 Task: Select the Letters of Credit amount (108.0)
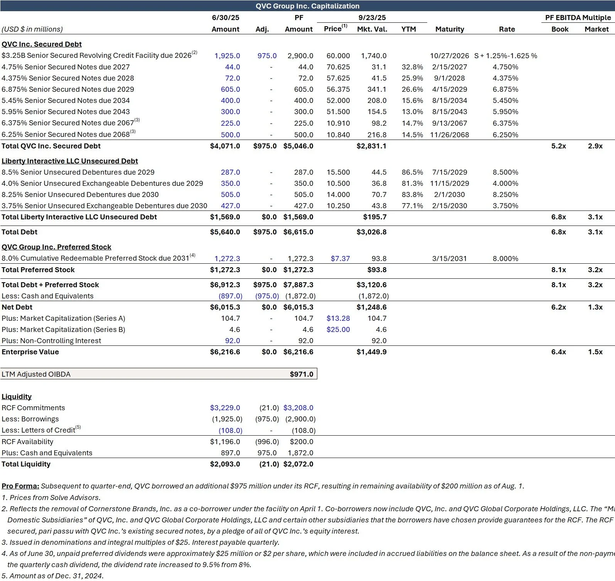[x=231, y=430]
